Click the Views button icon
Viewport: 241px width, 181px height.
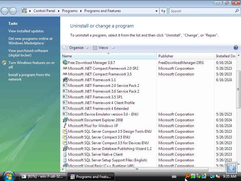click(95, 48)
